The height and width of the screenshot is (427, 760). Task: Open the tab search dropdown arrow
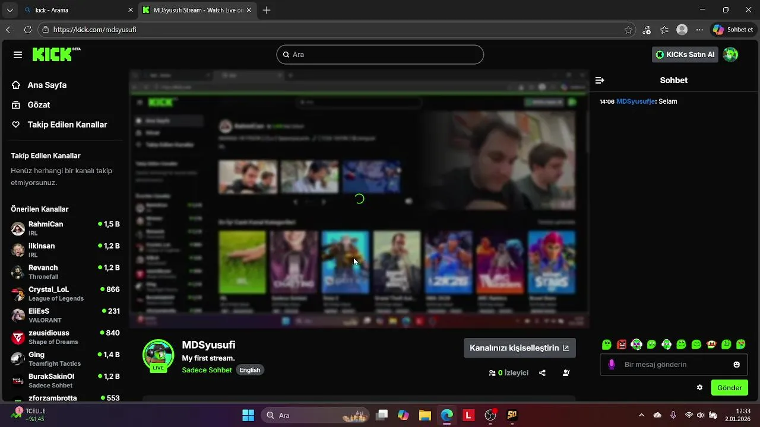(9, 10)
